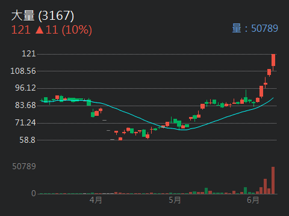Click the 58.8 price axis label

click(x=28, y=140)
